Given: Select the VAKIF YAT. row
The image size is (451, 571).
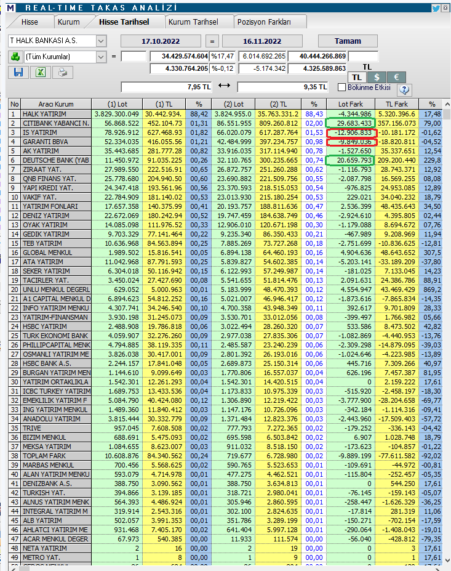Looking at the screenshot, I should click(225, 197).
